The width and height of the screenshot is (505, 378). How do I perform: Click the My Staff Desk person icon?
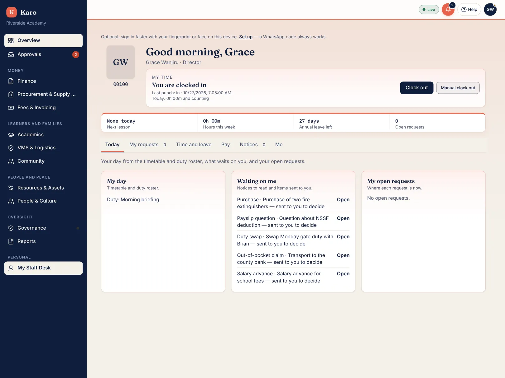point(11,268)
